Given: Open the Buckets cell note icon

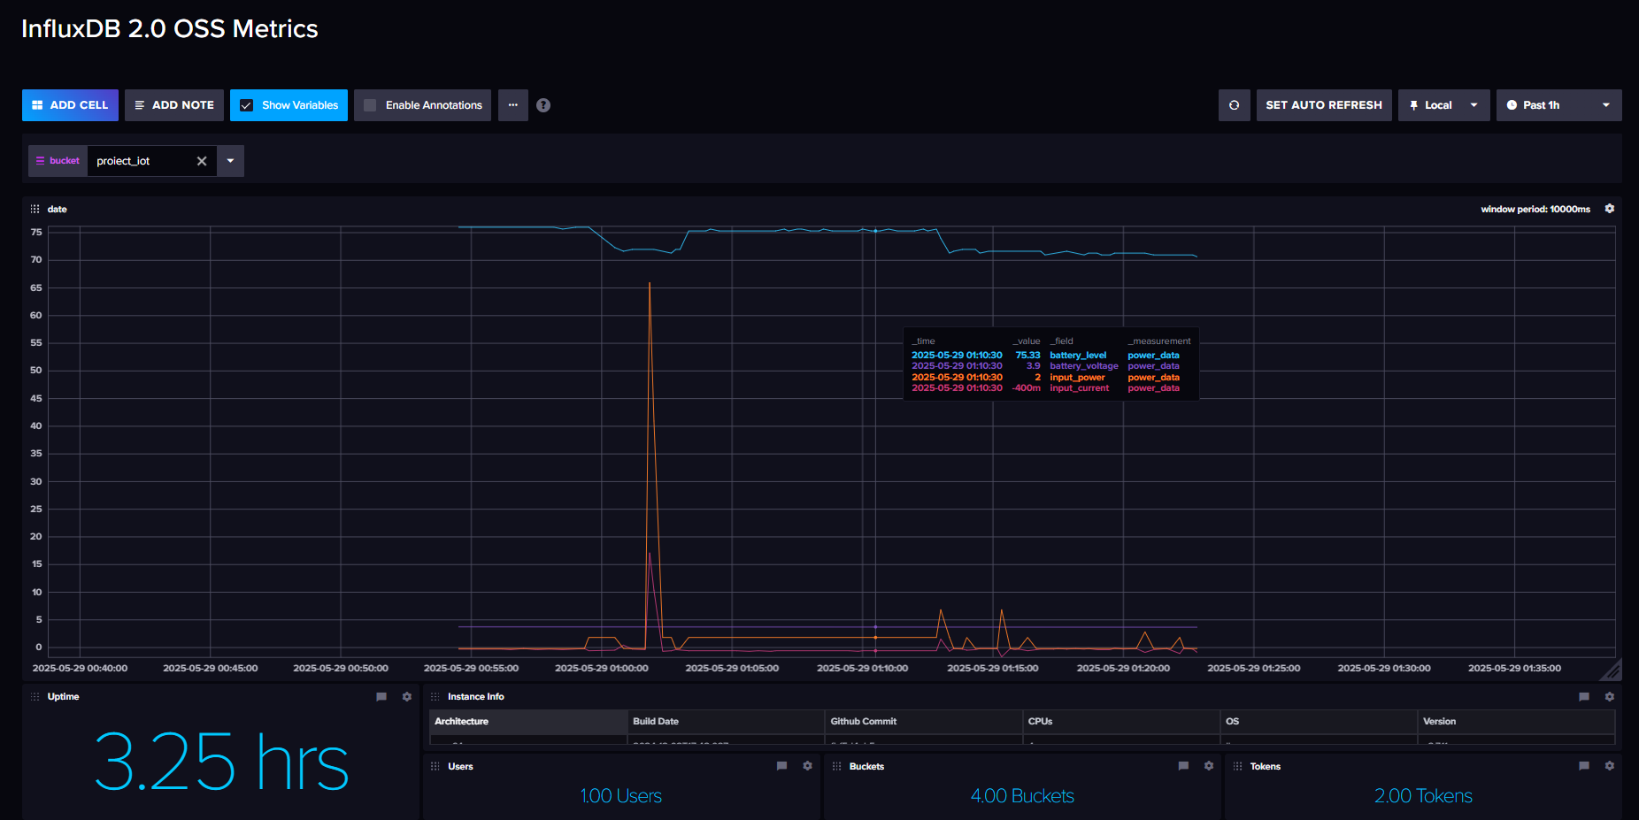Looking at the screenshot, I should (1183, 766).
